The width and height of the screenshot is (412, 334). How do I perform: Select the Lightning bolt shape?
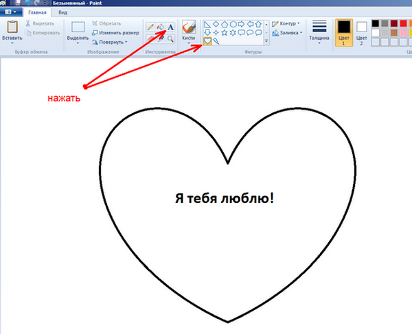click(x=217, y=41)
